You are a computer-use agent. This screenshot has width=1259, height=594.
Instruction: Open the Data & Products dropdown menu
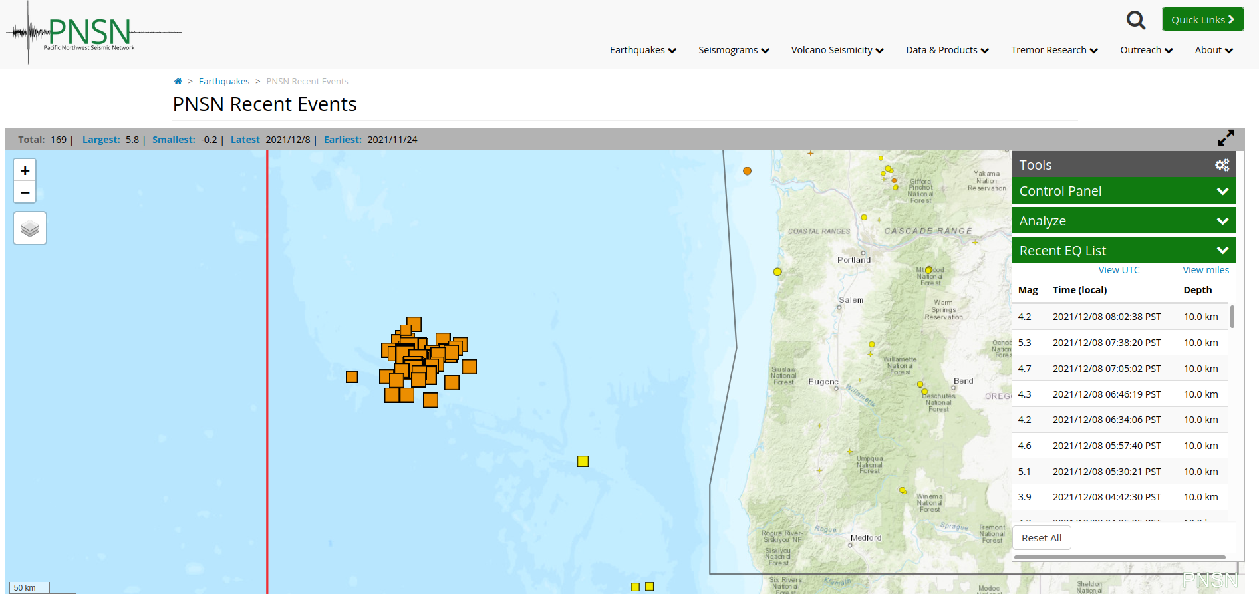[x=947, y=50]
